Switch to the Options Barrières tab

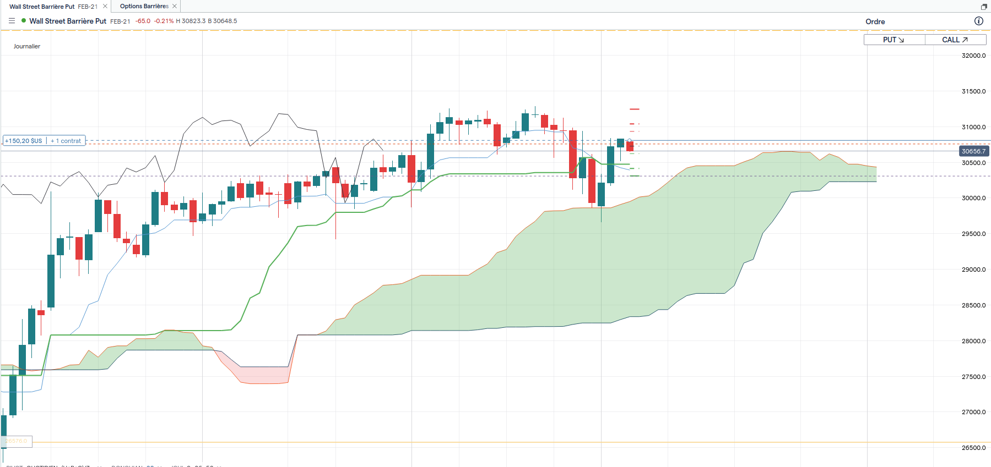(x=144, y=6)
